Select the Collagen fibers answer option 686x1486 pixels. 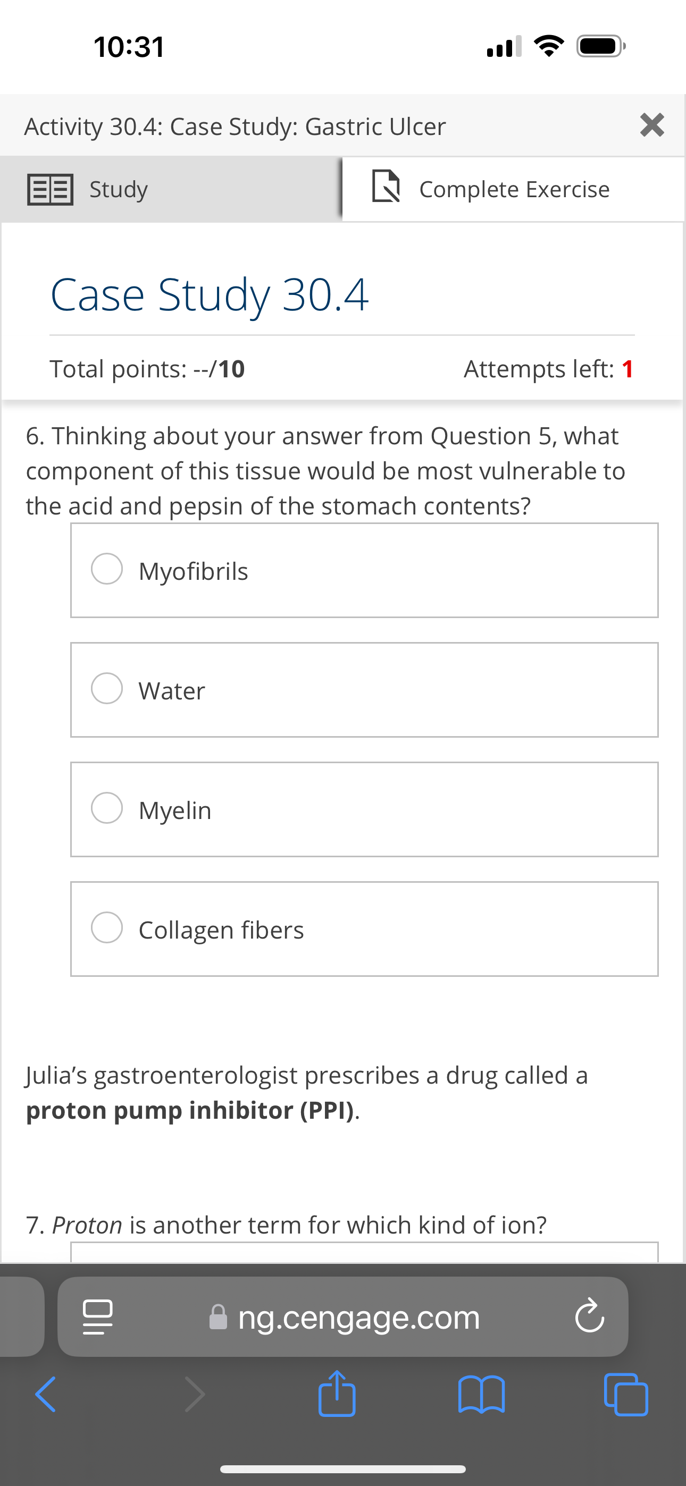click(x=106, y=927)
